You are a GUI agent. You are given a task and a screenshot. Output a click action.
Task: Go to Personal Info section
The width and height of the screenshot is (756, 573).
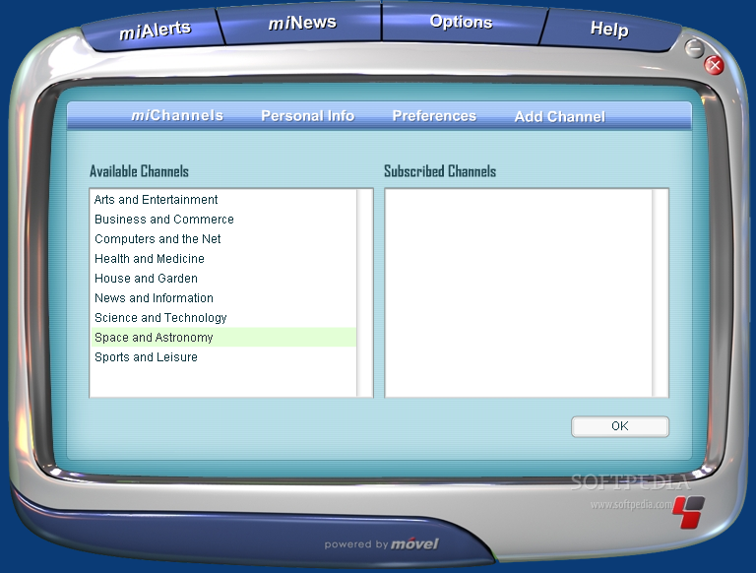click(307, 116)
